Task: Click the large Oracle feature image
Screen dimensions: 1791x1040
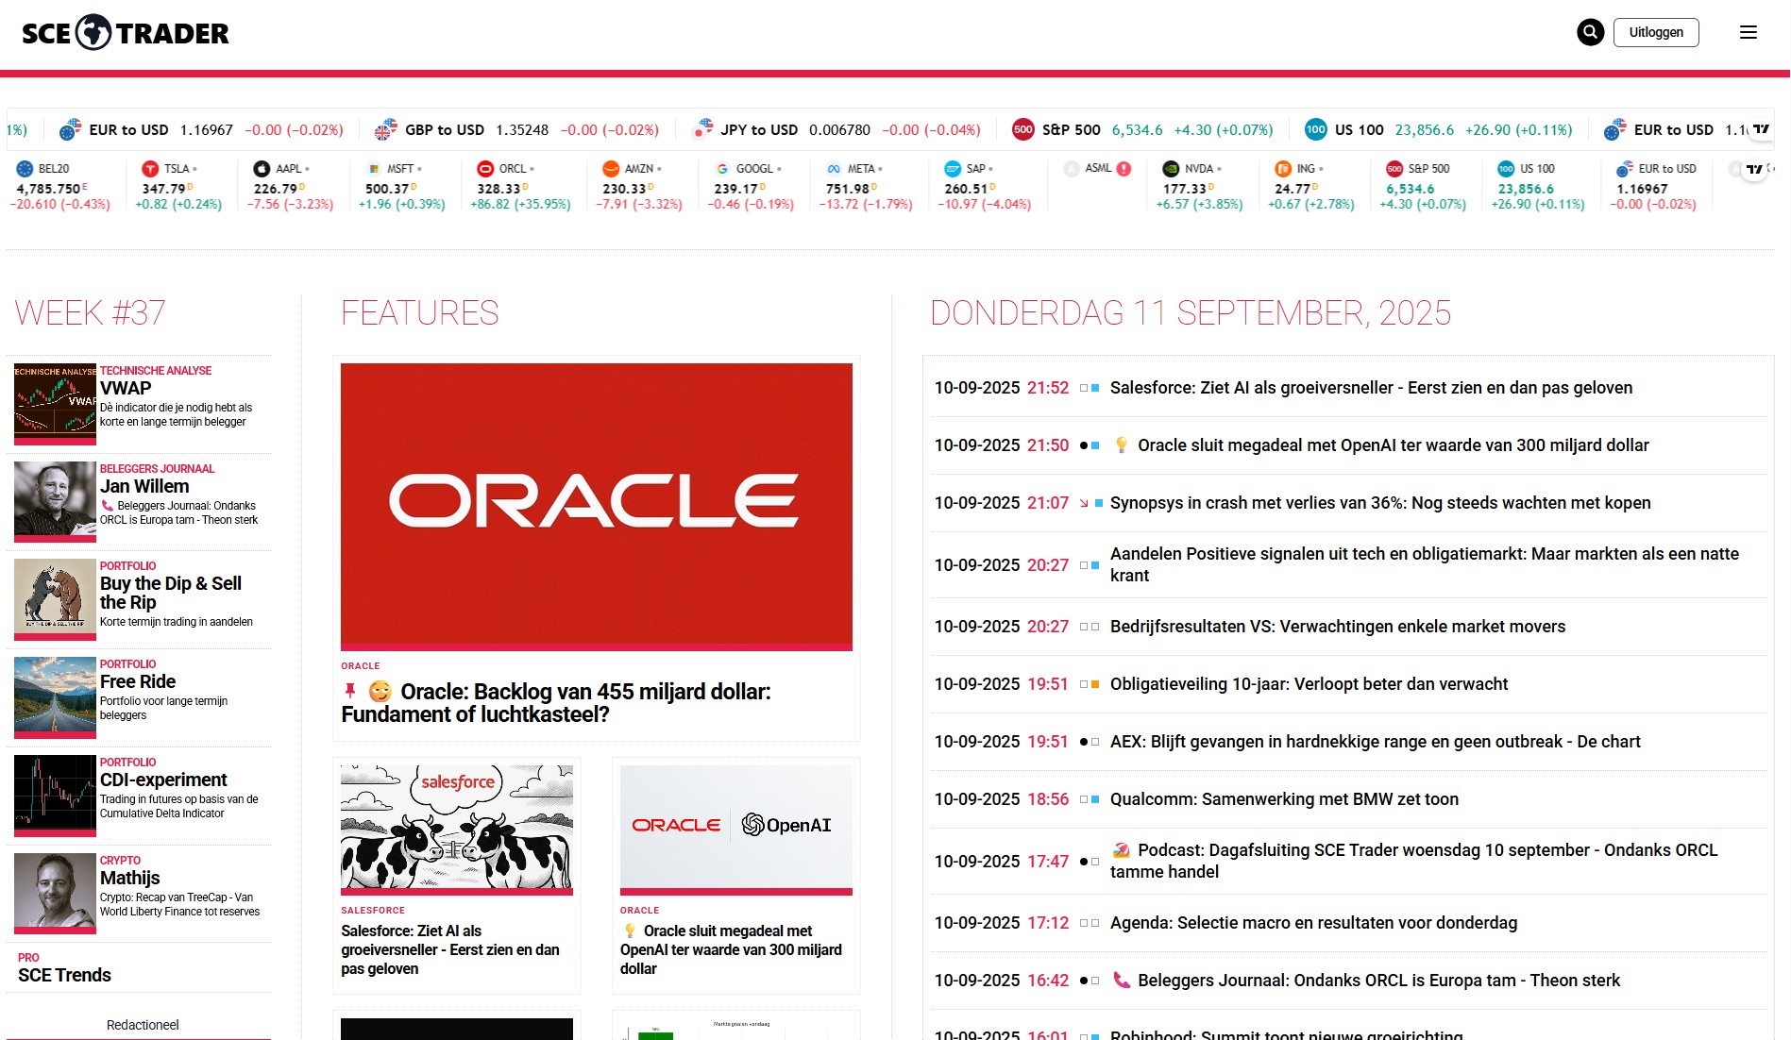Action: (x=597, y=507)
